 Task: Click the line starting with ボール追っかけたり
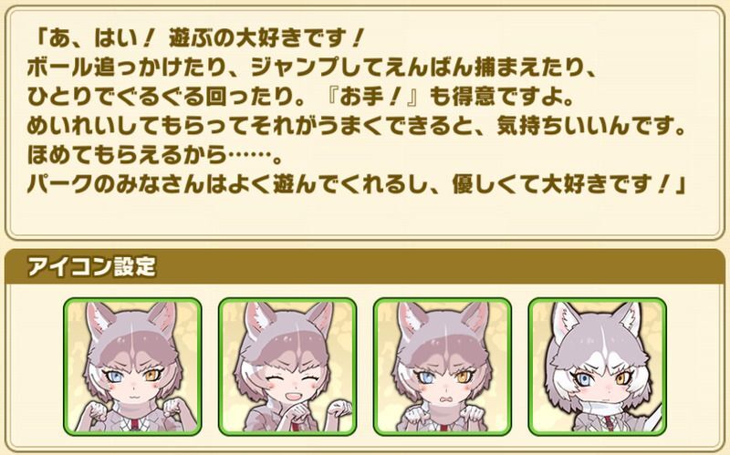coord(311,67)
